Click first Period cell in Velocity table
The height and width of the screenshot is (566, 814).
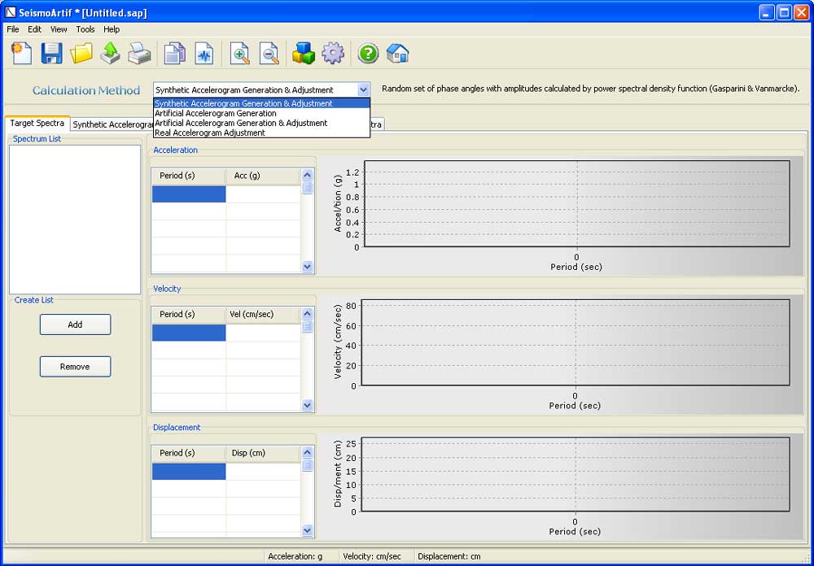tap(189, 333)
